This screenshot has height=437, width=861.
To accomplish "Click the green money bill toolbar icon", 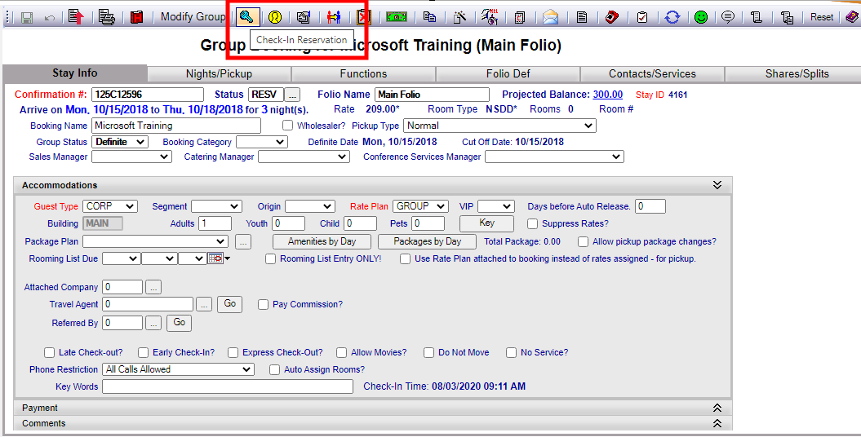I will [x=397, y=16].
